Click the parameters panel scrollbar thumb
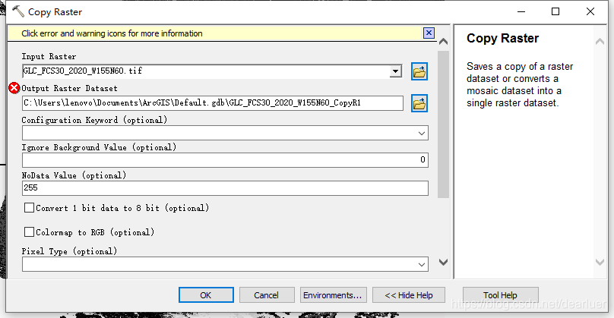Screen dimensions: 614x318 [x=443, y=124]
